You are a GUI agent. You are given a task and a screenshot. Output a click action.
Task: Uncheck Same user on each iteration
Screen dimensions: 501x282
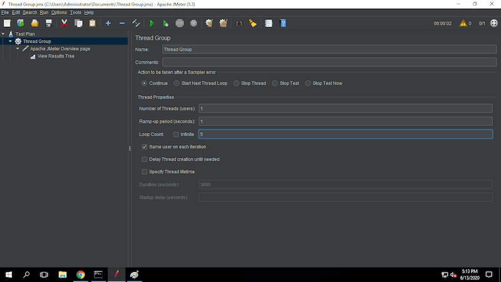click(x=145, y=147)
